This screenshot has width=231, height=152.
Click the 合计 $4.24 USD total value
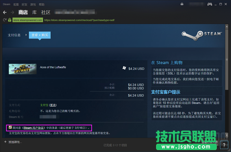(x=136, y=95)
